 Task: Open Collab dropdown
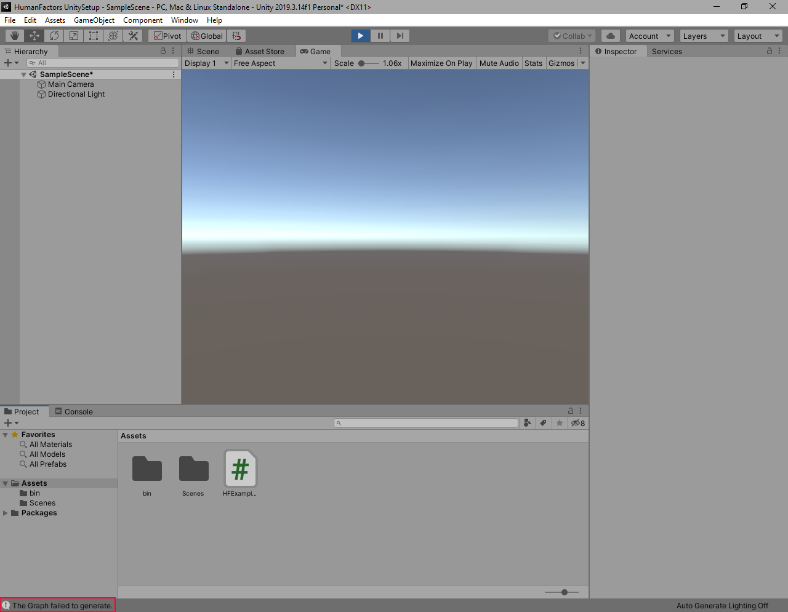click(572, 36)
